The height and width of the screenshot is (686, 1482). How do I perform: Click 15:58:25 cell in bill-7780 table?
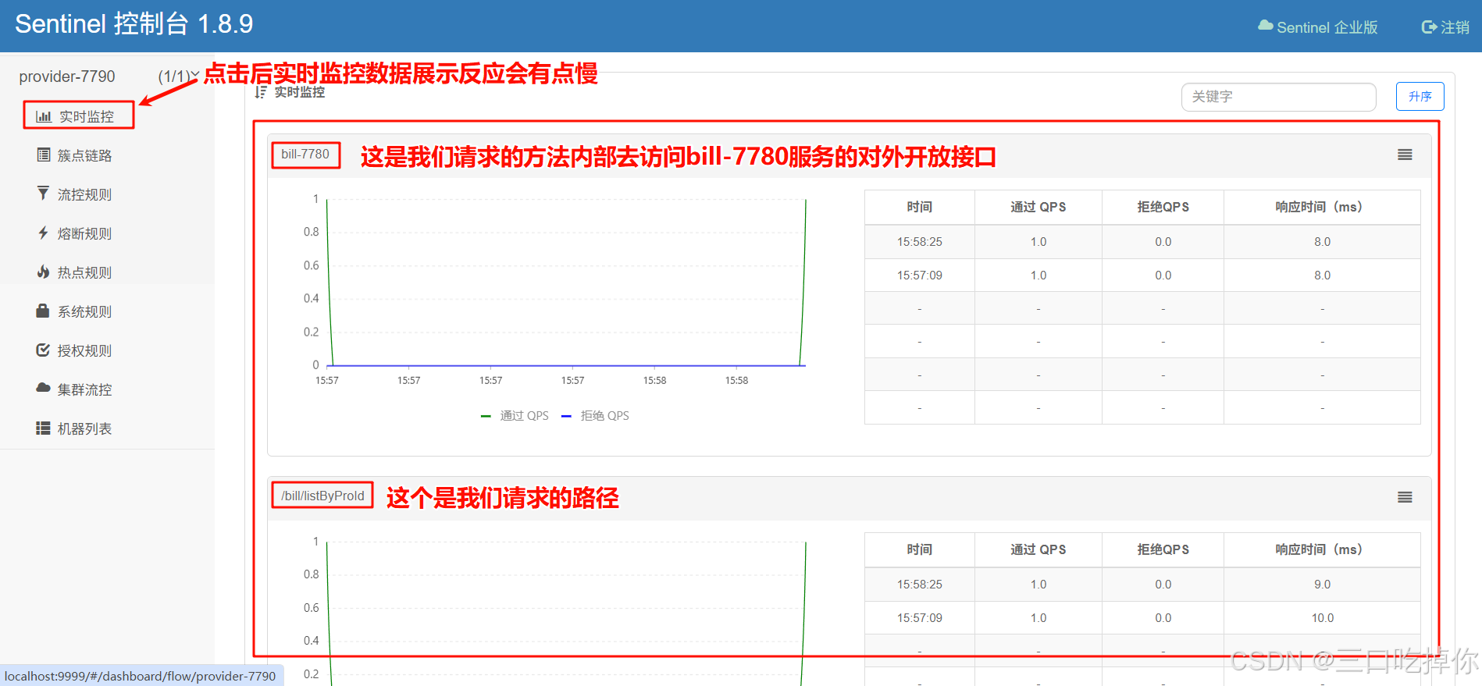click(919, 242)
